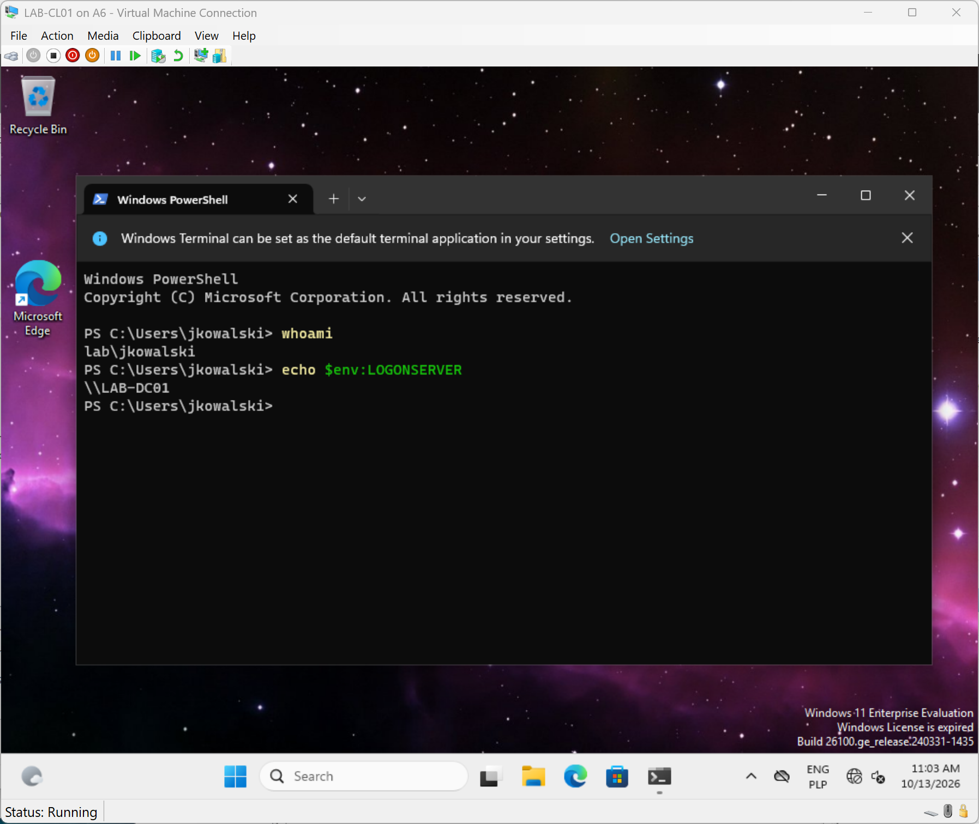
Task: Click the taskbar Search box
Action: point(364,776)
